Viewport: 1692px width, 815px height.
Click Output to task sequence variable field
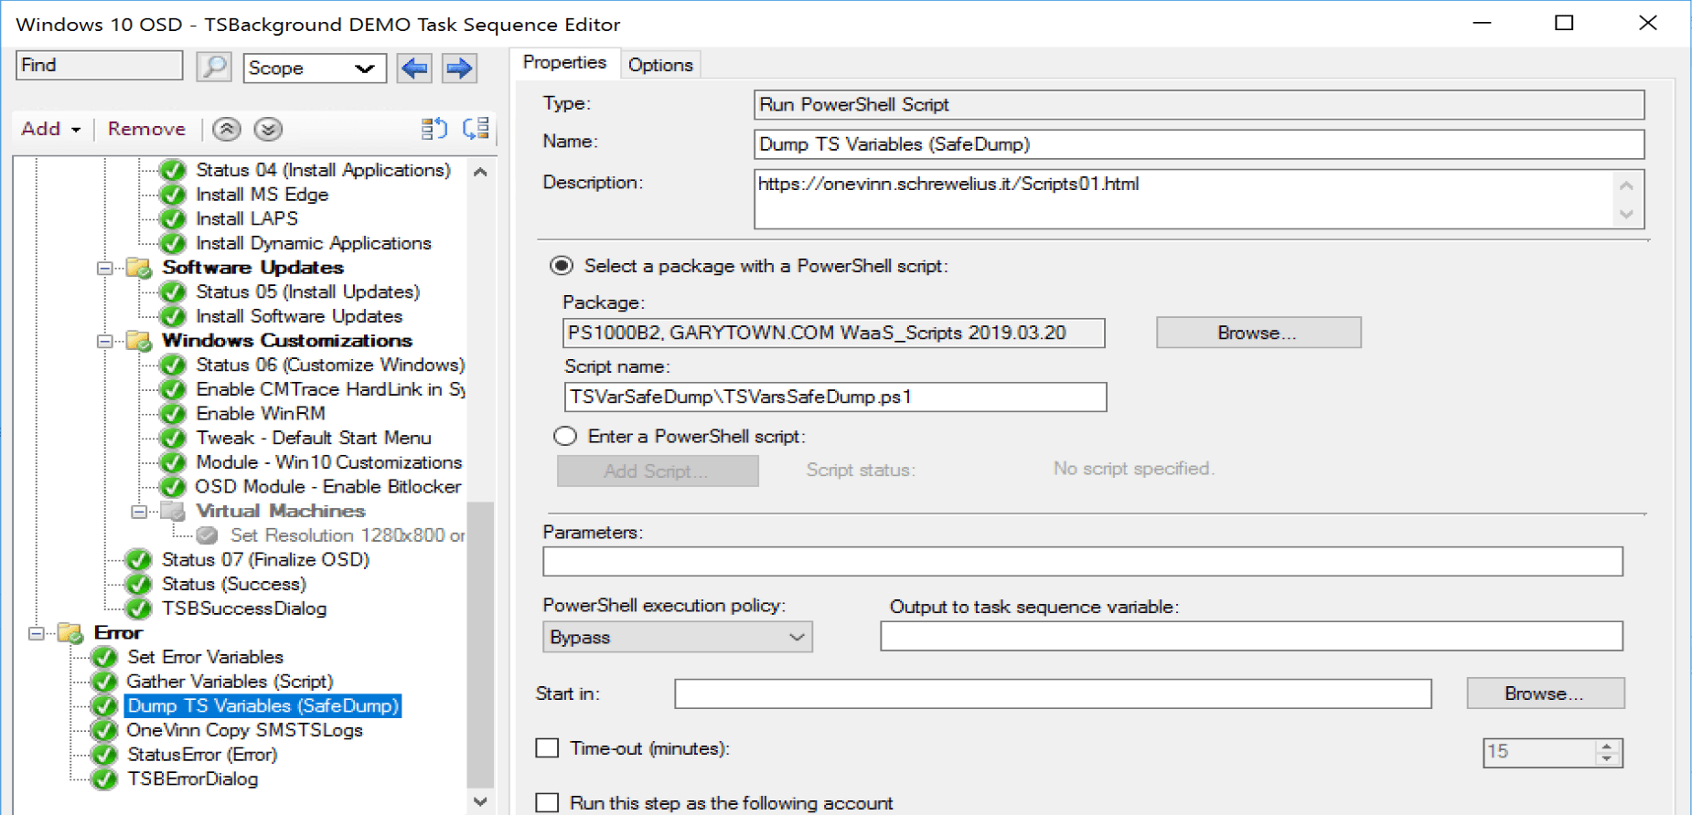coord(1251,637)
